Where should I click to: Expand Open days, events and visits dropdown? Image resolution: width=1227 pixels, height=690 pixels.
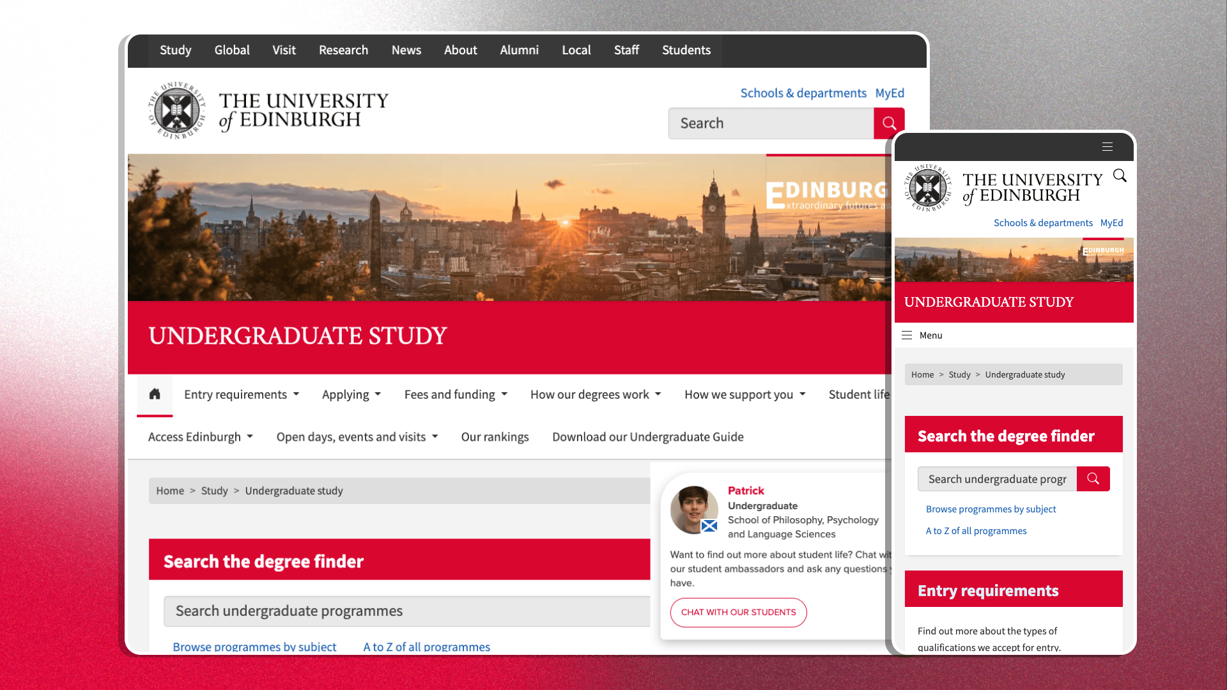pyautogui.click(x=357, y=437)
